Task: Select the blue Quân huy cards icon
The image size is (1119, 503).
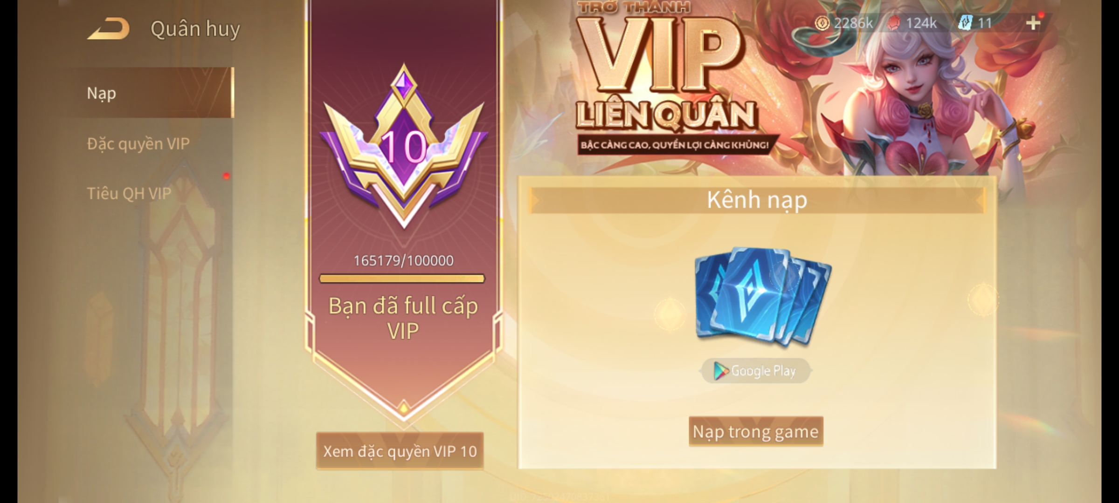Action: [x=763, y=297]
